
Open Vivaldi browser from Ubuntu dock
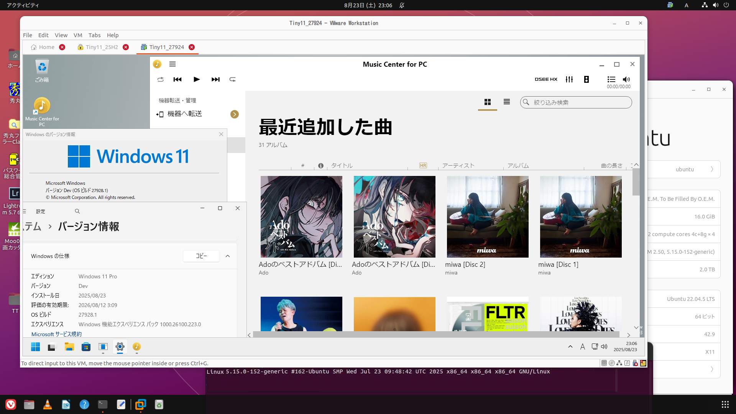point(11,404)
